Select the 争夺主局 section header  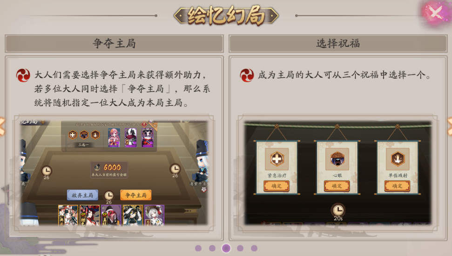pyautogui.click(x=114, y=43)
